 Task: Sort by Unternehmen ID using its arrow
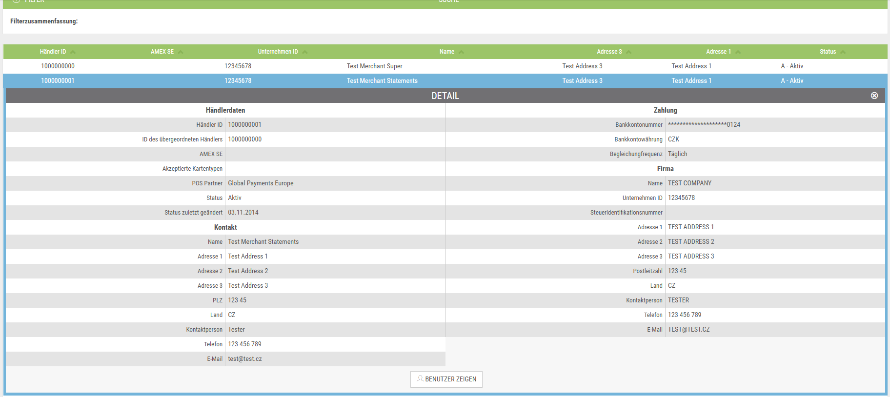point(304,52)
